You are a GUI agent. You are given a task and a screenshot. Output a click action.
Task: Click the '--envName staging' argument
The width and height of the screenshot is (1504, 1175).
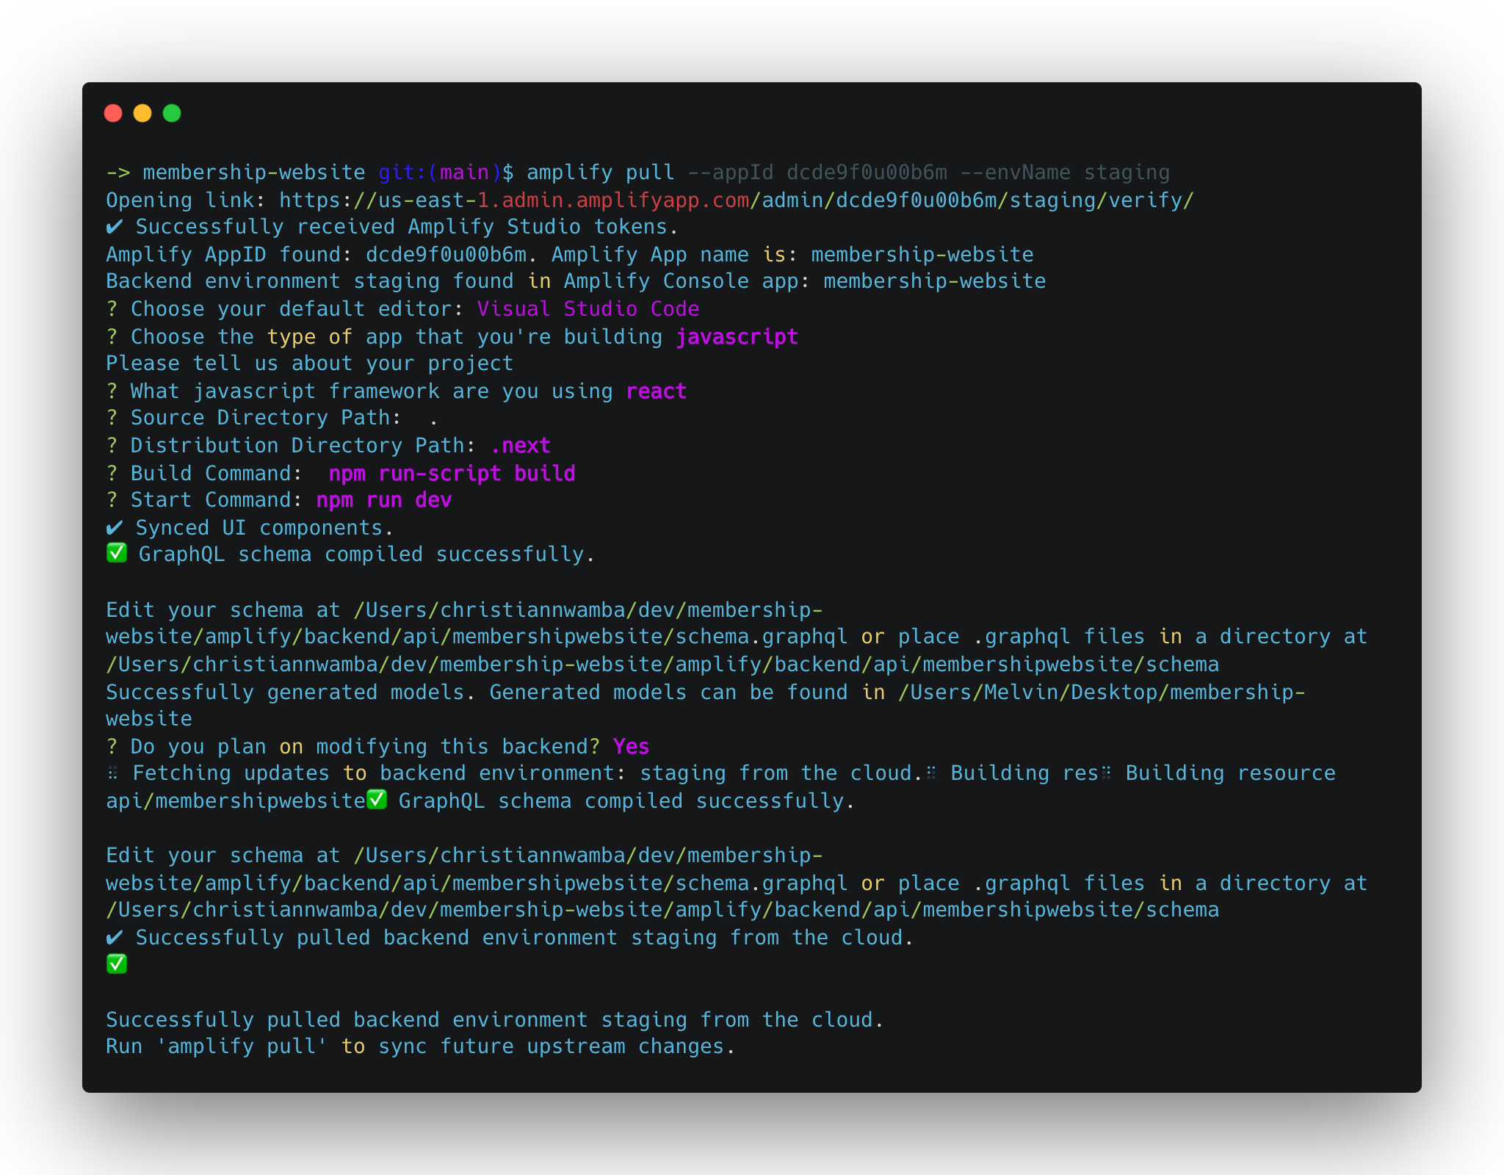(x=1065, y=173)
